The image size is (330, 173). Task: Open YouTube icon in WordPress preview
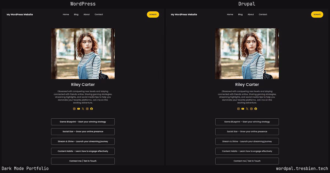pos(78,109)
